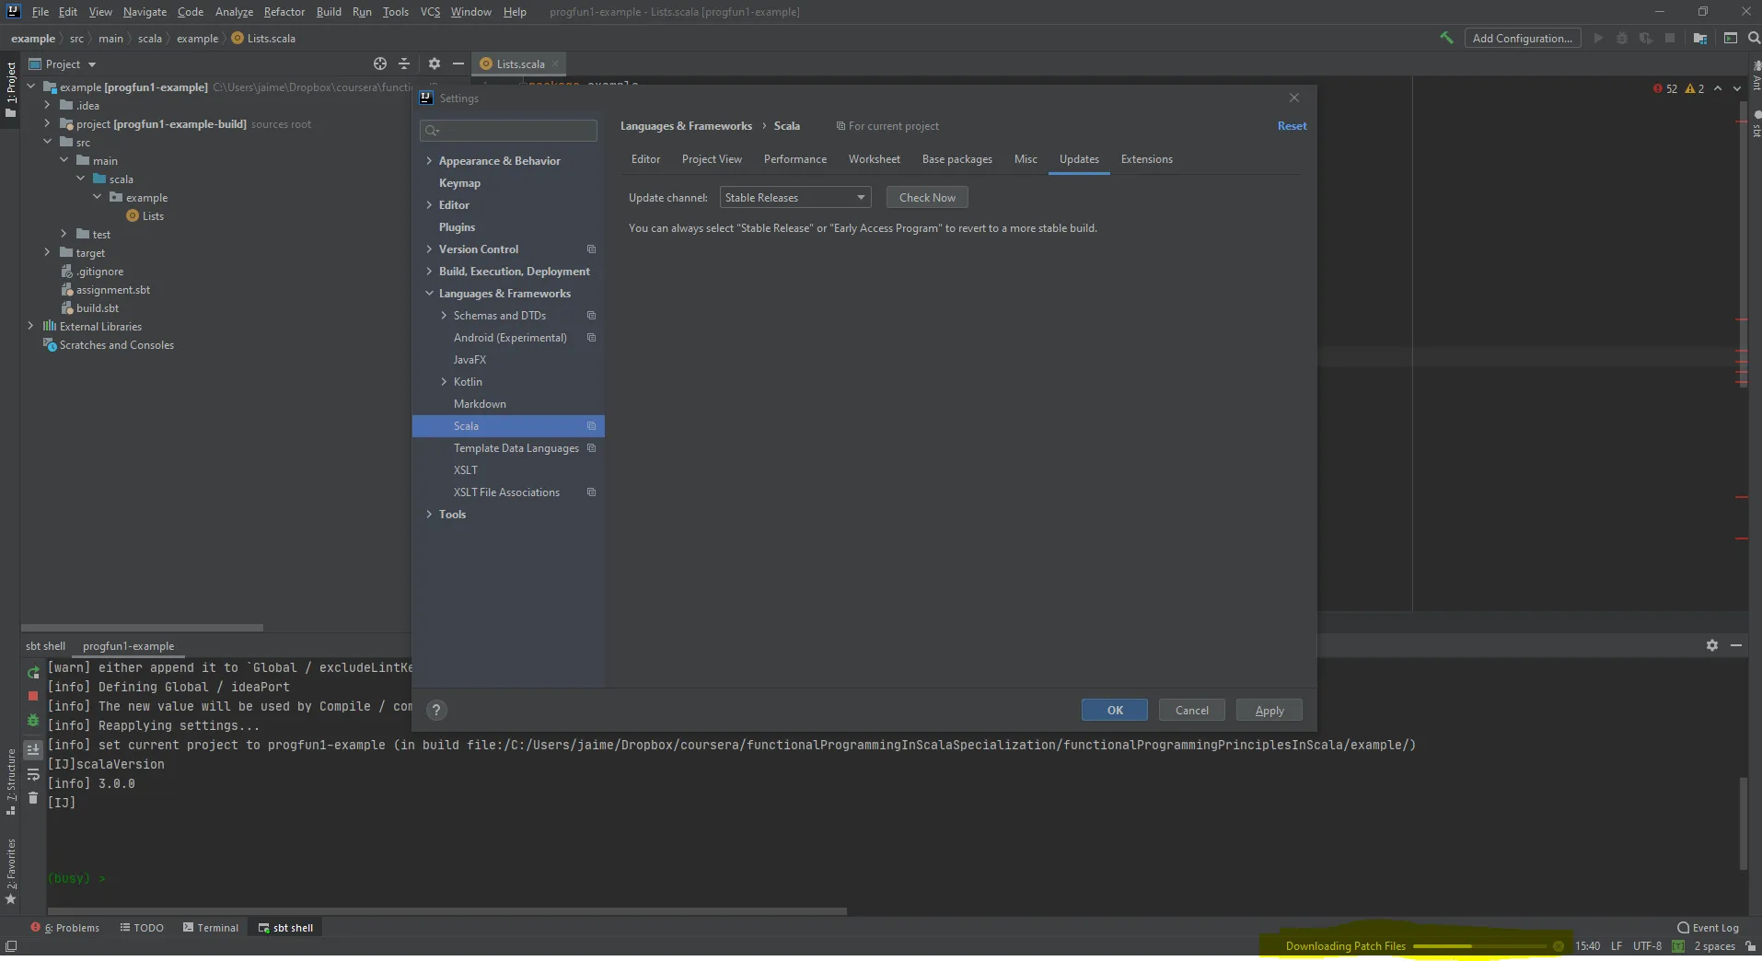1762x961 pixels.
Task: Click OK in the Settings dialog
Action: pos(1115,710)
